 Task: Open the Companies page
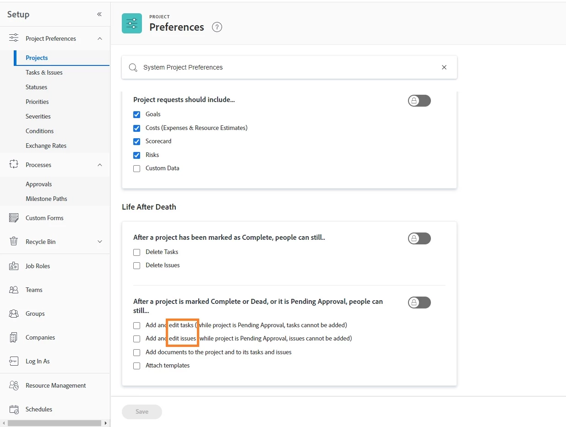tap(40, 337)
